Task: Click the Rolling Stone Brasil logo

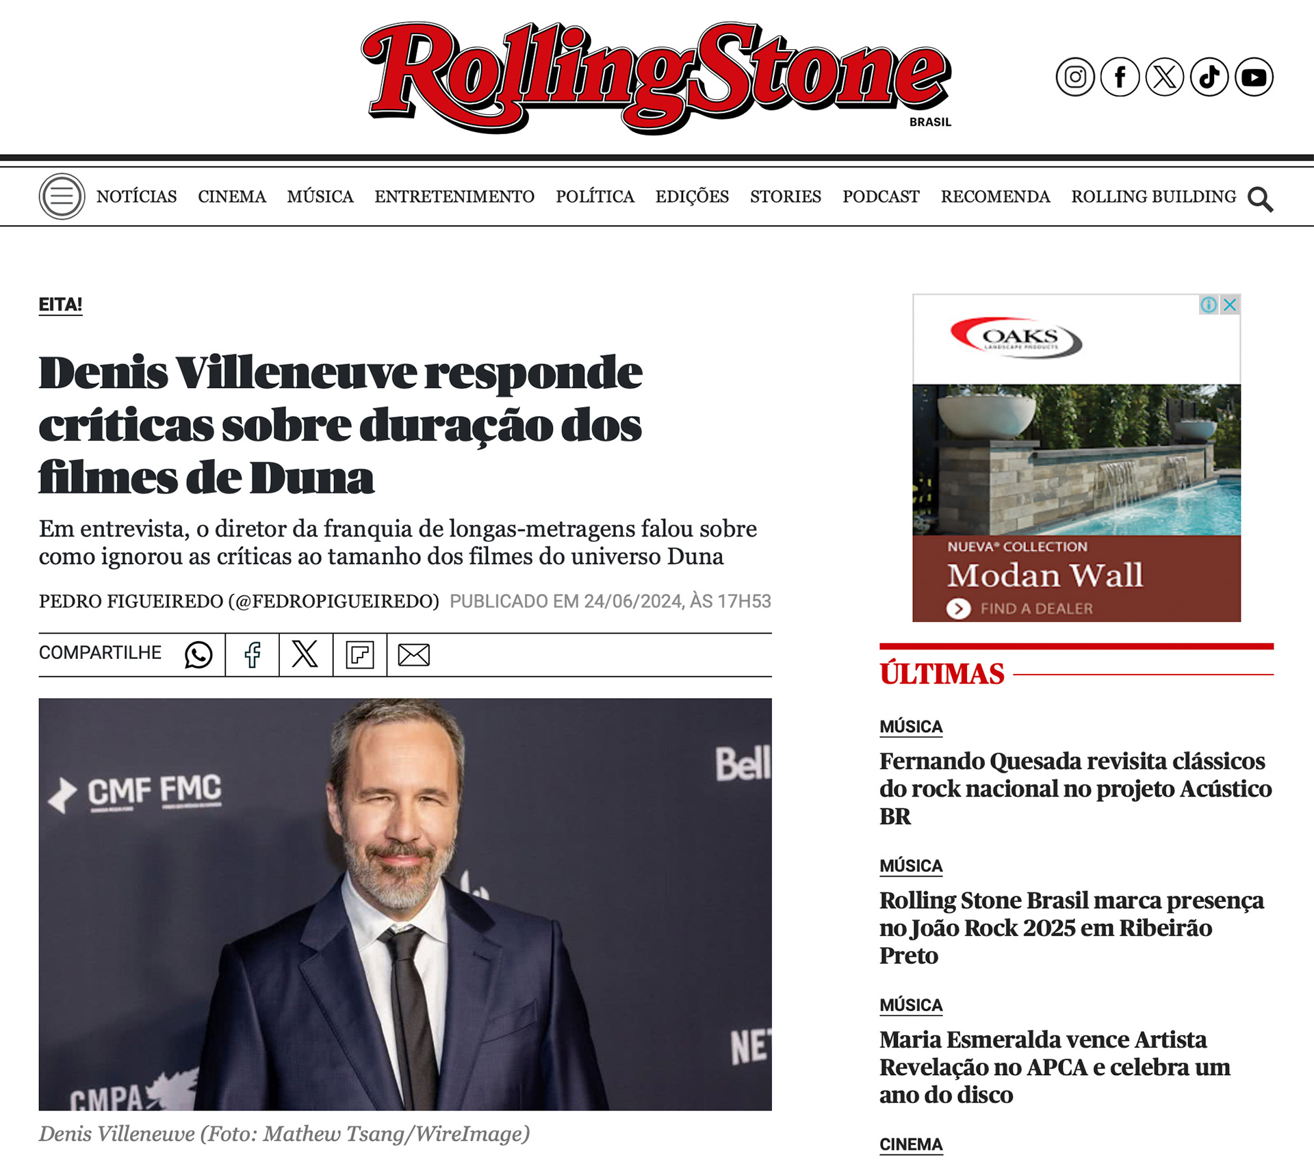Action: 656,77
